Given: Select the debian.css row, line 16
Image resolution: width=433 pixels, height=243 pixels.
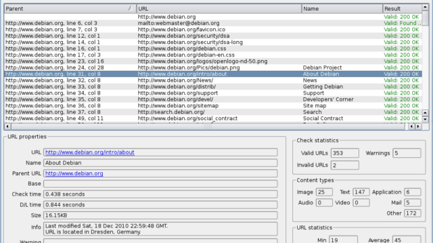Looking at the screenshot, I should coord(213,49).
